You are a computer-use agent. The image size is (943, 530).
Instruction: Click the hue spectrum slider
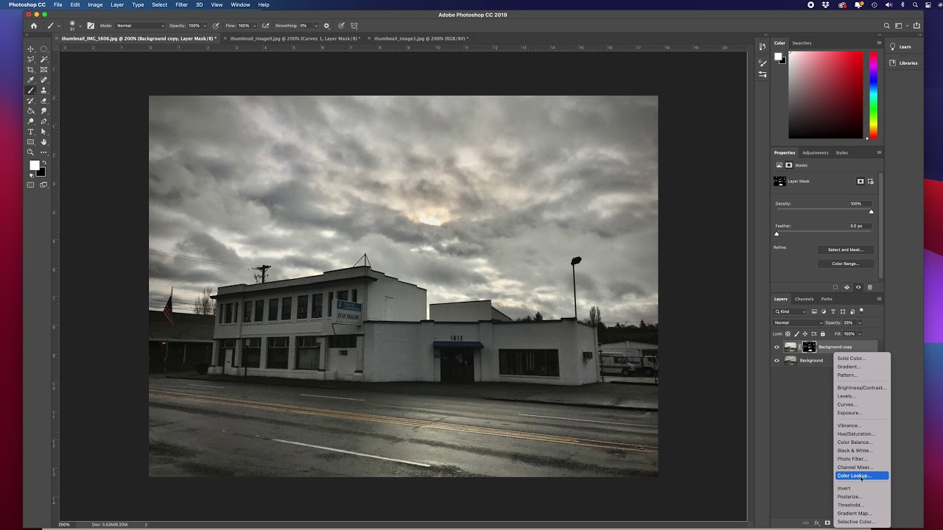pyautogui.click(x=873, y=94)
